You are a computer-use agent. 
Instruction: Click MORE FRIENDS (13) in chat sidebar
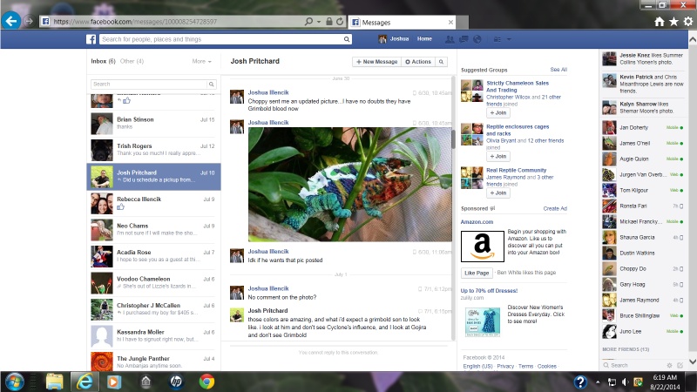(626, 349)
